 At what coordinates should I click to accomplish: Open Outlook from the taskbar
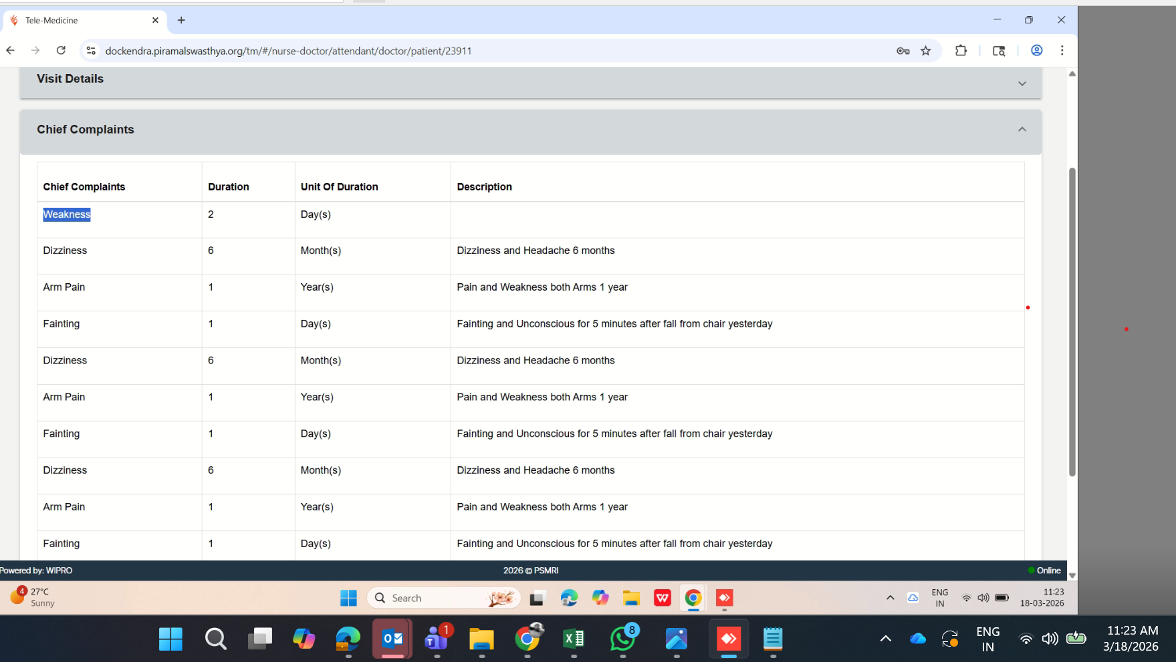[392, 639]
